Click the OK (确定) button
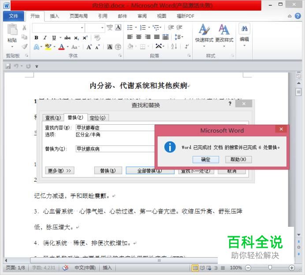The image size is (305, 275). click(205, 160)
